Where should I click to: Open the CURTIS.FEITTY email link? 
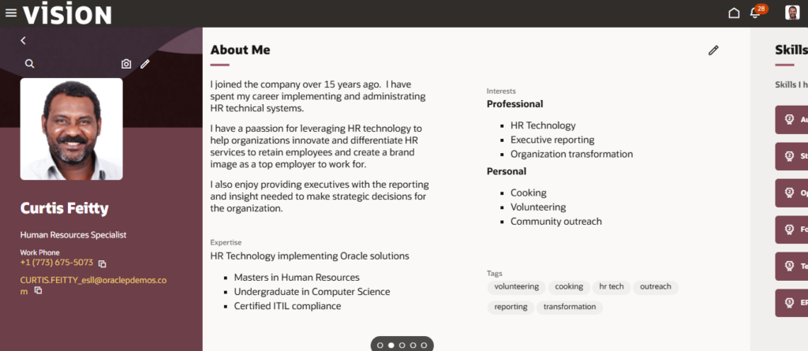[93, 286]
